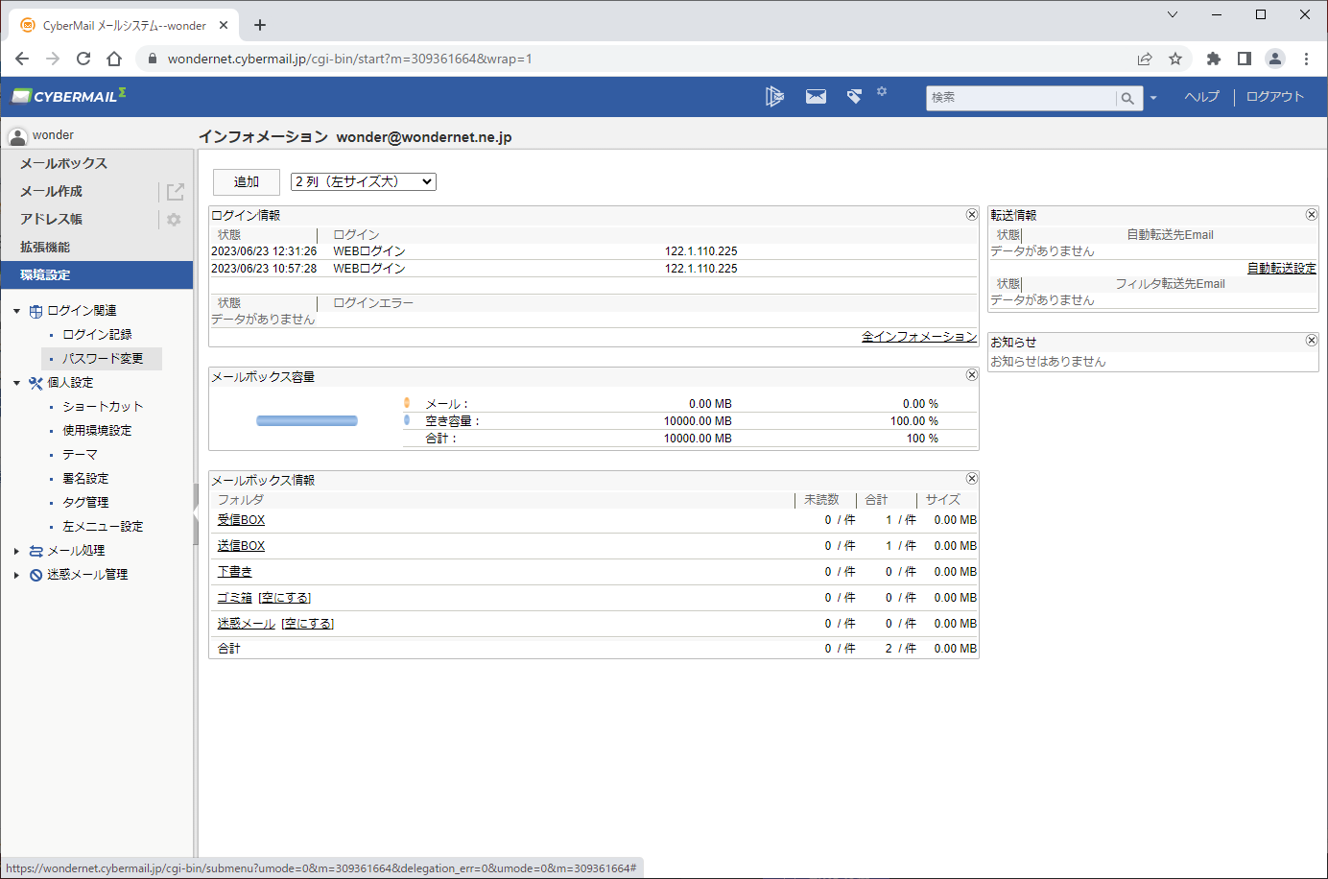Open the envelope mail icon in header
The width and height of the screenshot is (1328, 879).
pos(816,96)
